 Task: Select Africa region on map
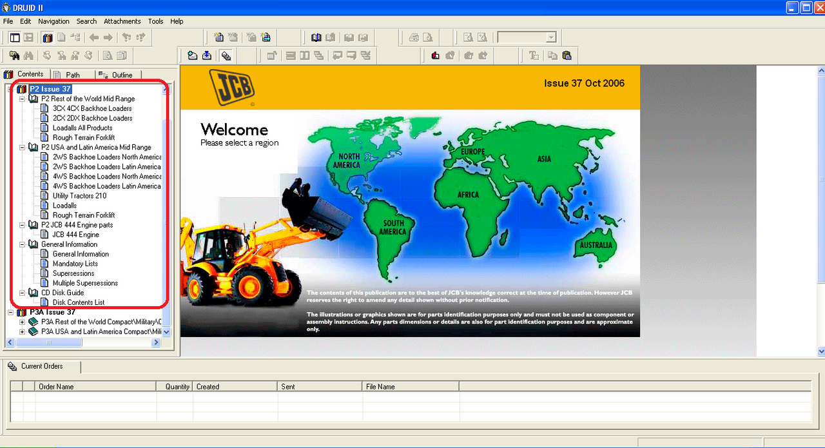pyautogui.click(x=468, y=195)
